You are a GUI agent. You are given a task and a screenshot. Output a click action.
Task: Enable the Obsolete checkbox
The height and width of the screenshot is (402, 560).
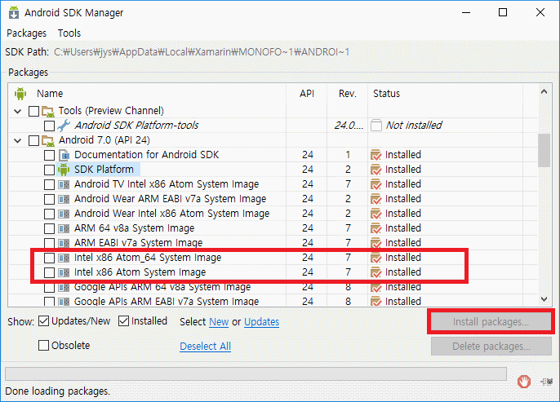pos(43,345)
